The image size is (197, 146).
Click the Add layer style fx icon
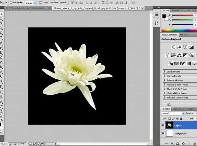172,143
